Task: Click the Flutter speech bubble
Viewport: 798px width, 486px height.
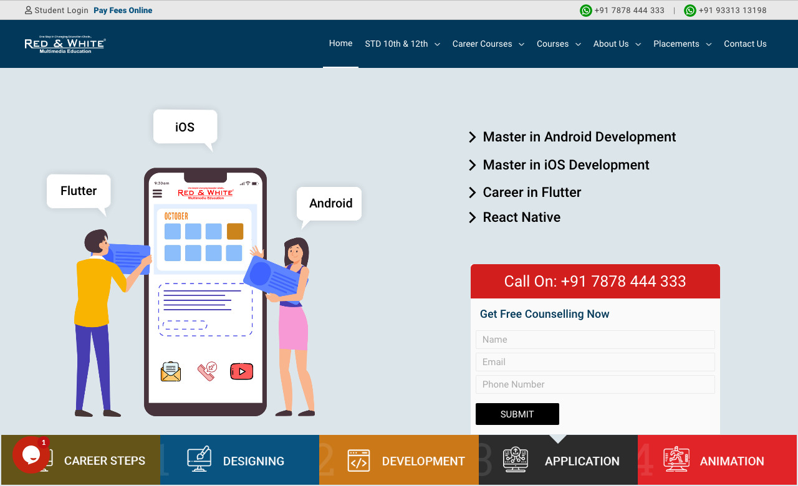Action: coord(79,191)
